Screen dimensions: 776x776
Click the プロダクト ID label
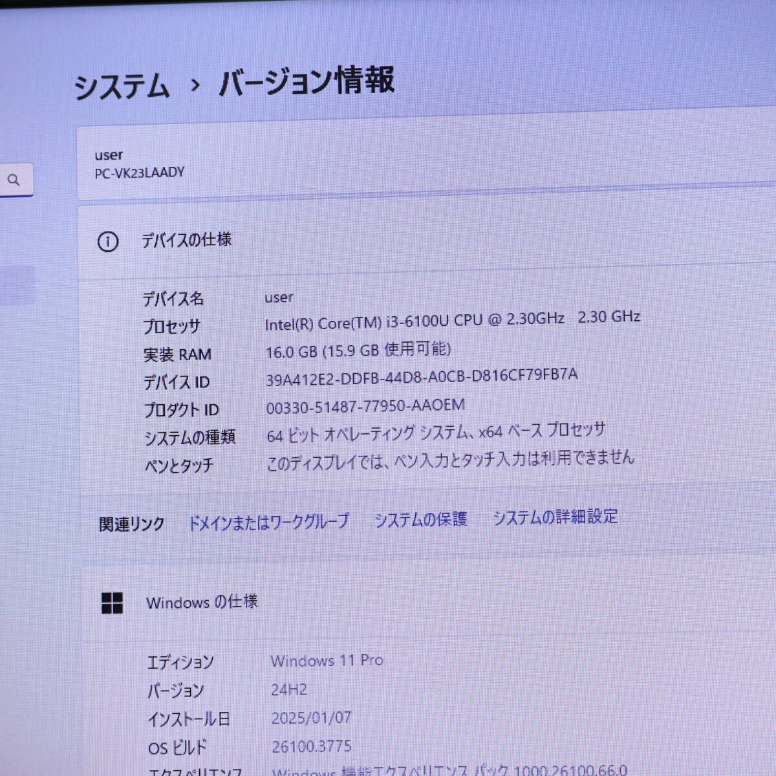click(181, 410)
